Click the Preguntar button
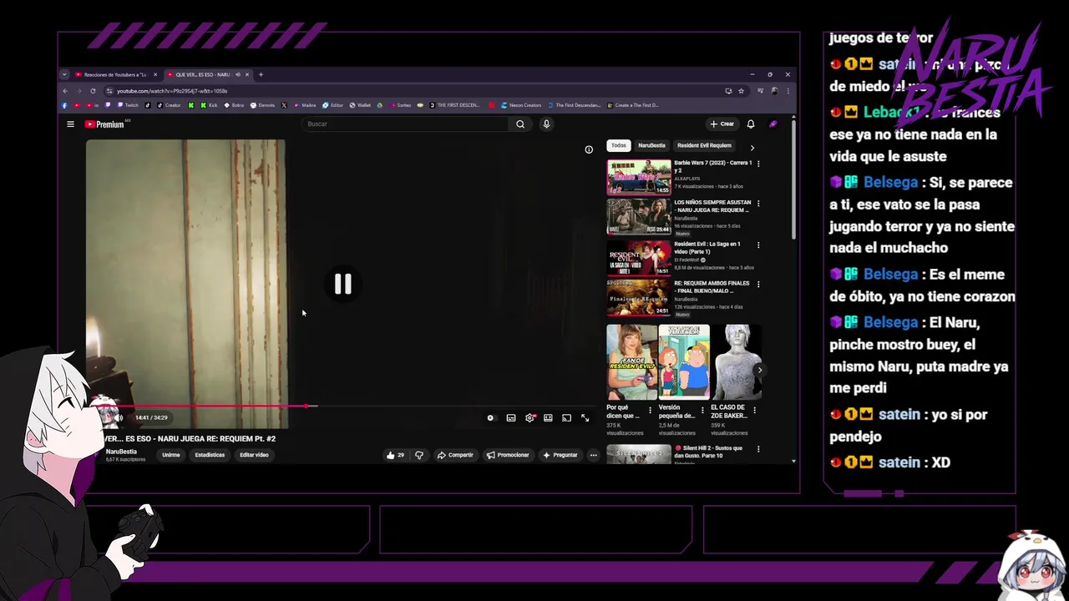Viewport: 1069px width, 601px height. (560, 455)
